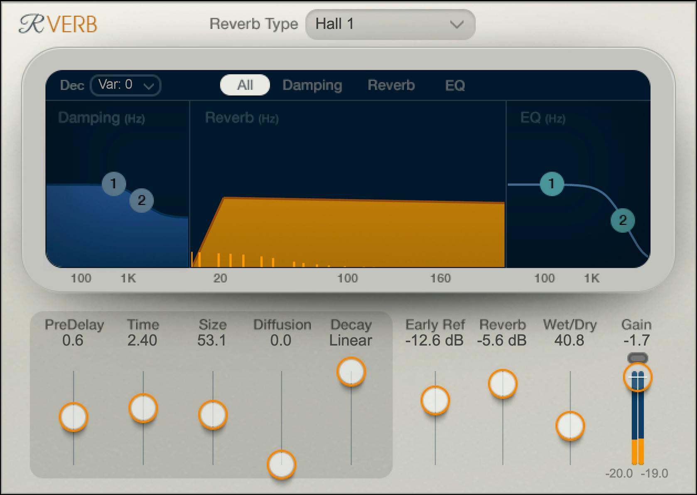Open the Var: 0 variation dropdown

[x=125, y=85]
